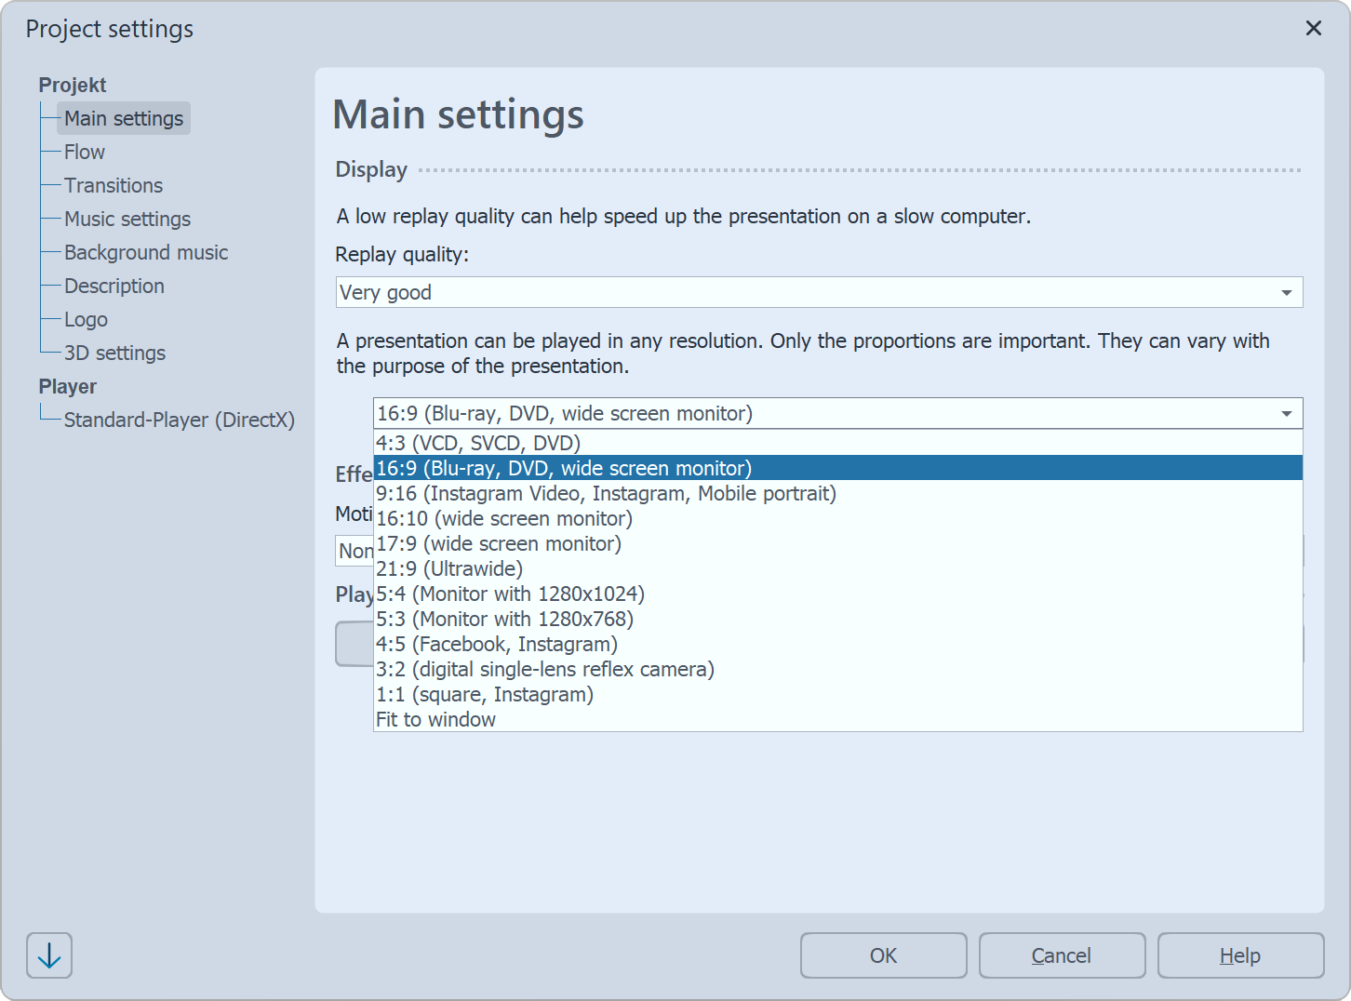Select 9:16 Instagram Mobile portrait ratio
This screenshot has height=1001, width=1351.
coord(606,493)
